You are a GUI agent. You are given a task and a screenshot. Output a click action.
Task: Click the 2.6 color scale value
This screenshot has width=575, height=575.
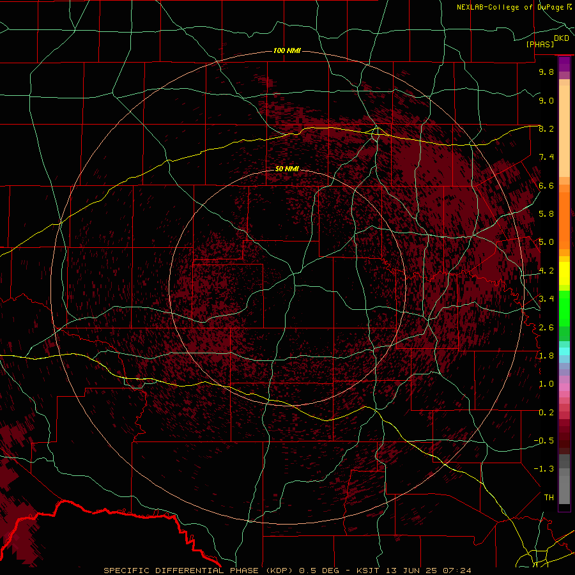[x=546, y=328]
